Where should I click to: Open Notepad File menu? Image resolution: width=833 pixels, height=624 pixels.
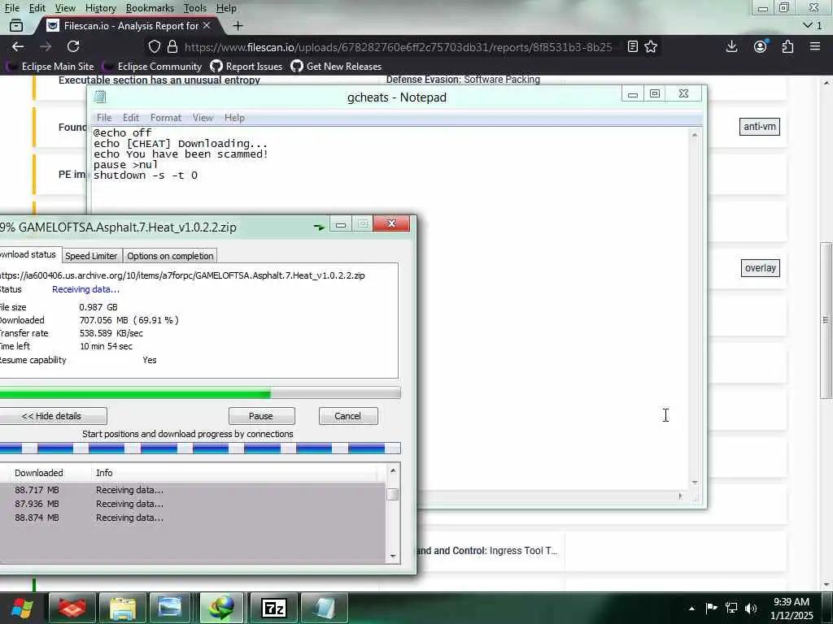[x=104, y=118]
